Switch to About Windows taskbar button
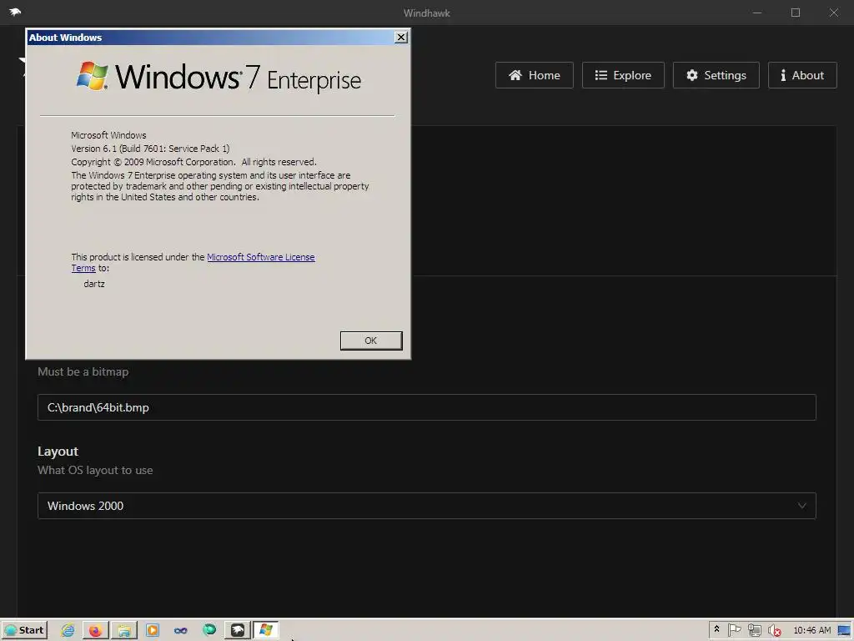854x641 pixels. [266, 630]
